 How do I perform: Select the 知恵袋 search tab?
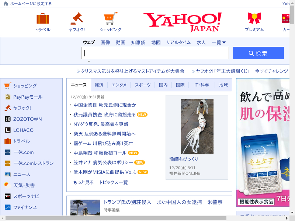(138, 42)
